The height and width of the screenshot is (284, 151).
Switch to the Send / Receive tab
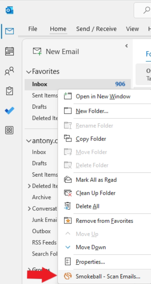click(96, 29)
